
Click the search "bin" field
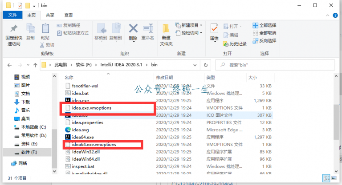[275, 65]
